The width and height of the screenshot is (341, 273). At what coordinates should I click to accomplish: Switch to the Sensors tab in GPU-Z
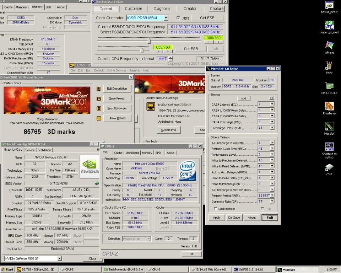click(30, 150)
